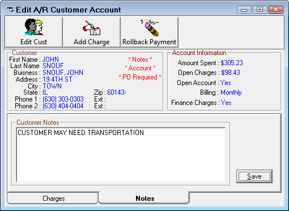289x211 pixels.
Task: Select the Notes tab
Action: [144, 198]
